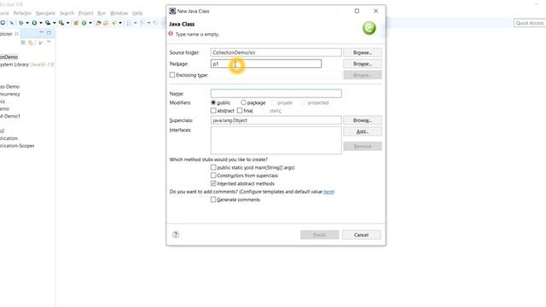Open the External Tools dropdown arrow

(68, 23)
